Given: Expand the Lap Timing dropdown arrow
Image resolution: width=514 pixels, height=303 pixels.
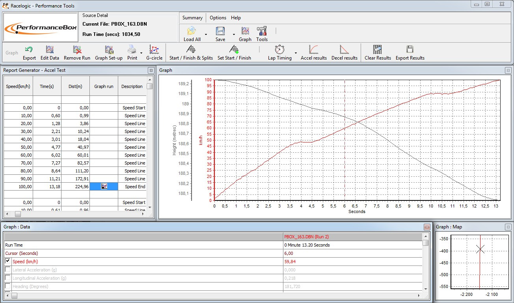Looking at the screenshot, I should (x=296, y=53).
